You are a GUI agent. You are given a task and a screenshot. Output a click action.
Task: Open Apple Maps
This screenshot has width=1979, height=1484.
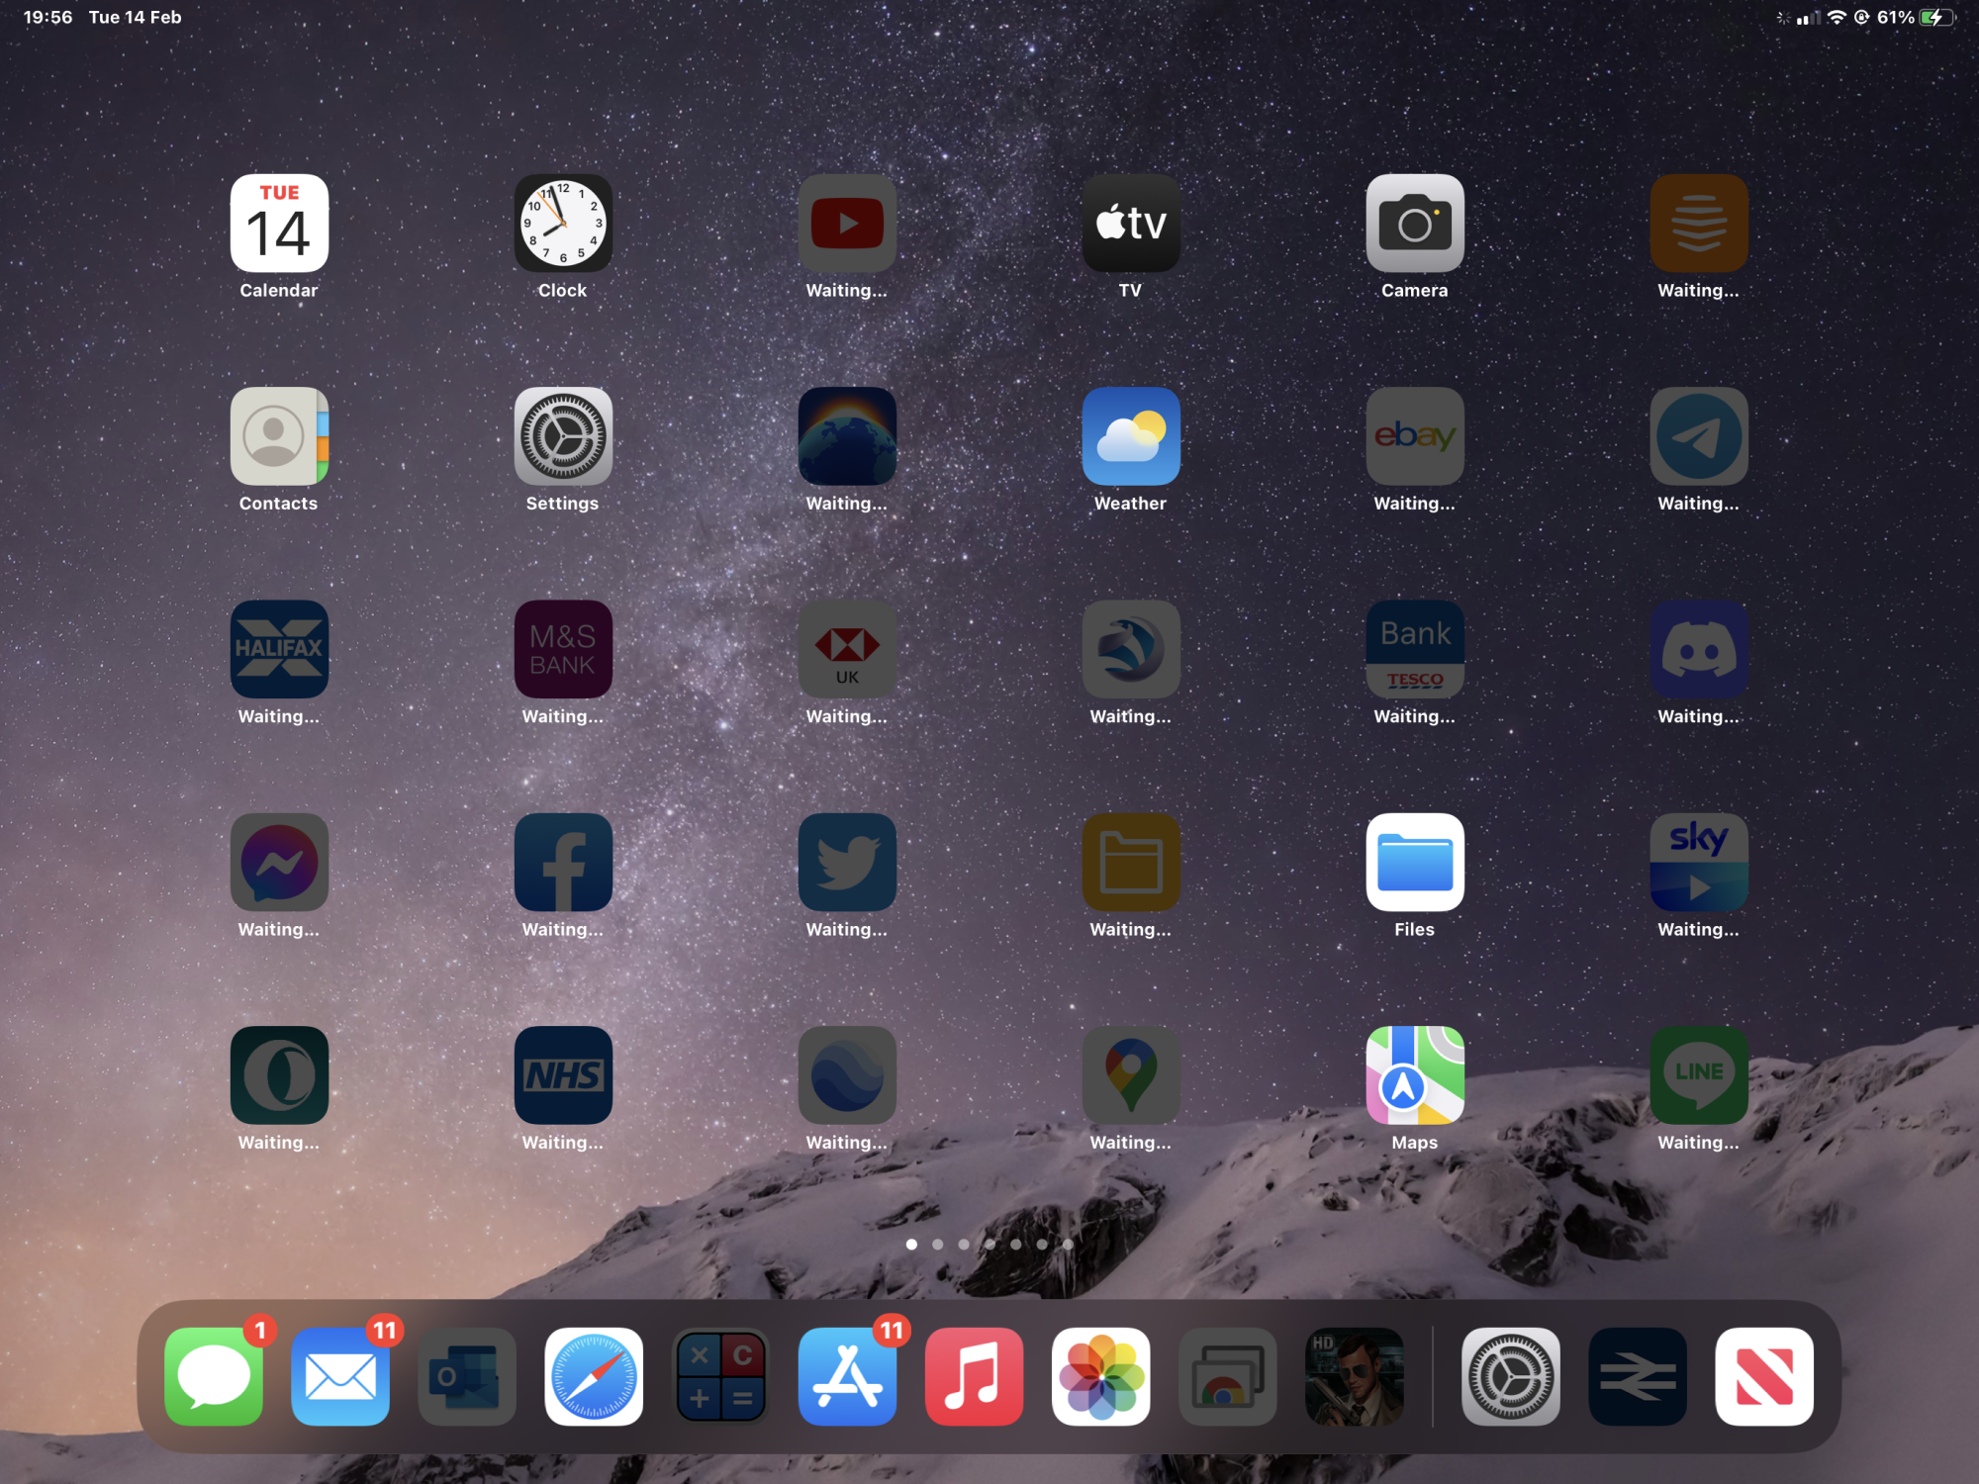tap(1415, 1075)
